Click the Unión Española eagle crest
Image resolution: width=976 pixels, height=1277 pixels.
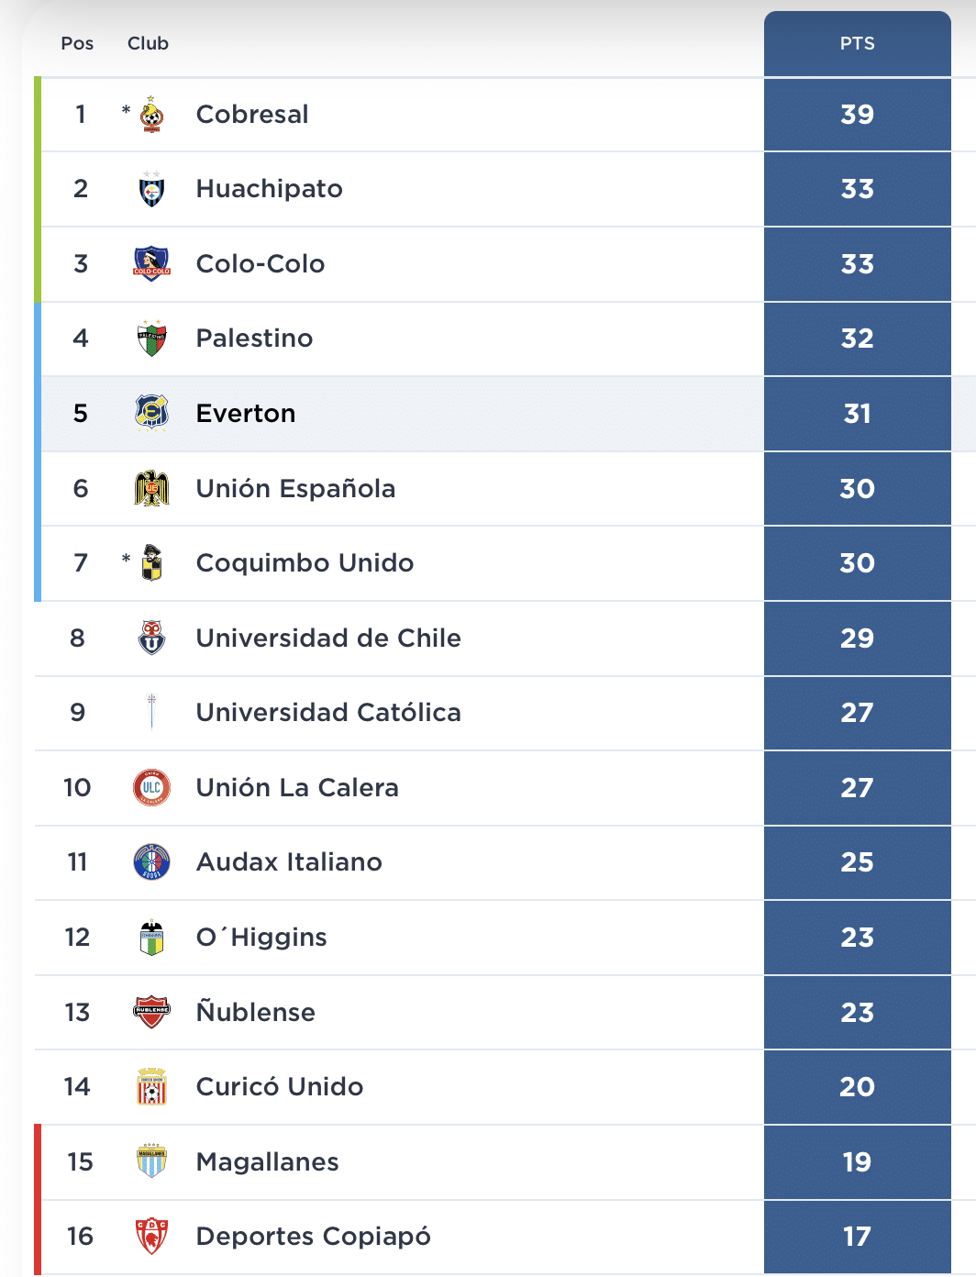coord(151,488)
